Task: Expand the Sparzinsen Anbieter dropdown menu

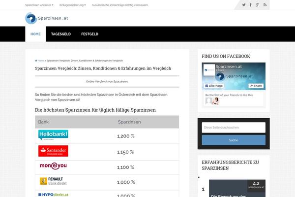Action: click(x=39, y=5)
